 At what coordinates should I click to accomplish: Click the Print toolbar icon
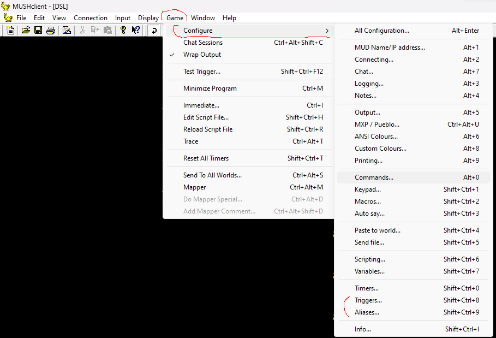coord(51,31)
